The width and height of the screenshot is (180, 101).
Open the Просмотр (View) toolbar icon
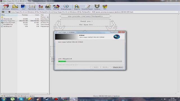tap(32, 7)
